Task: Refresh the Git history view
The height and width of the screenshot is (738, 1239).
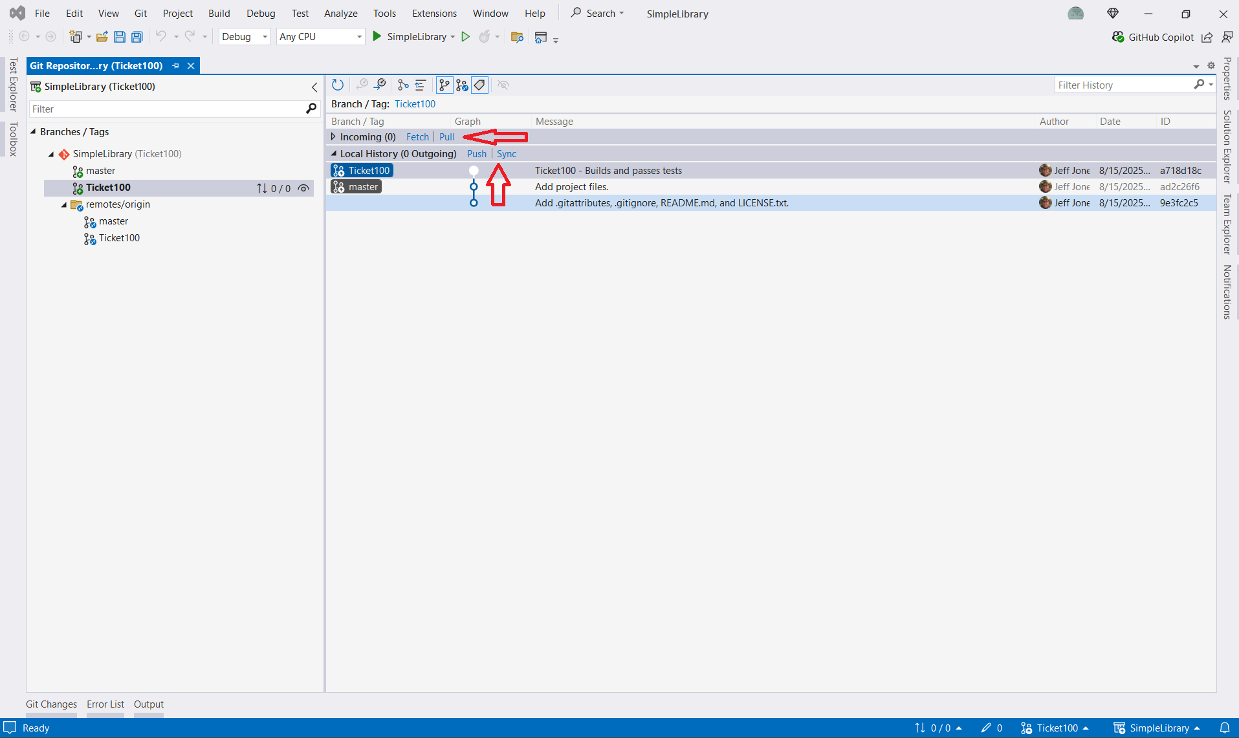Action: (338, 85)
